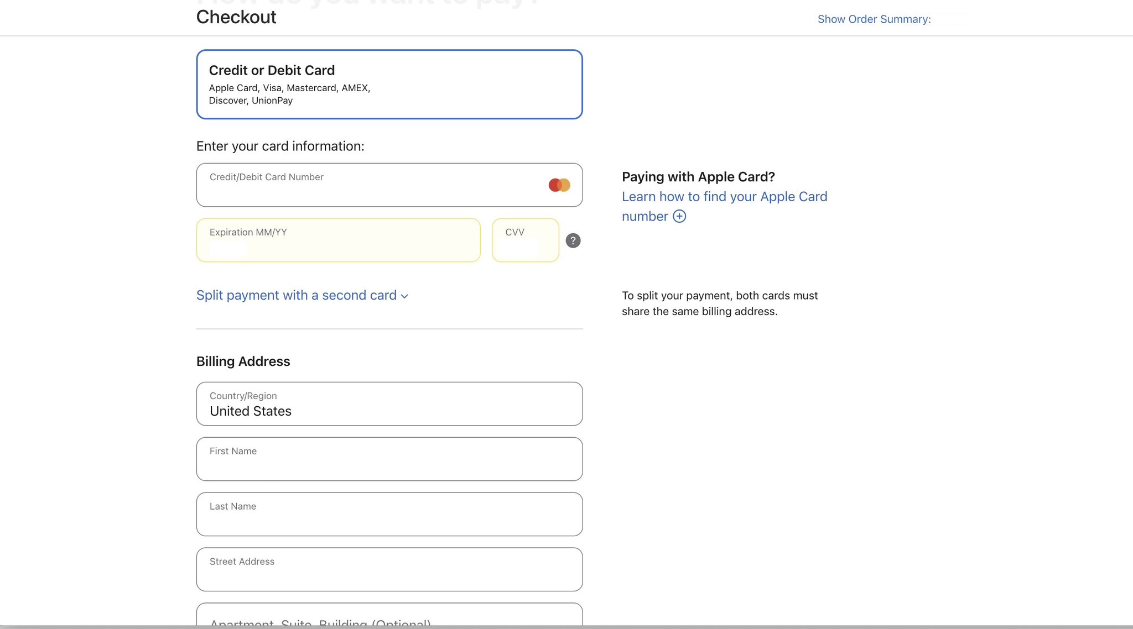
Task: Select the Credit or Debit Card payment option
Action: (389, 85)
